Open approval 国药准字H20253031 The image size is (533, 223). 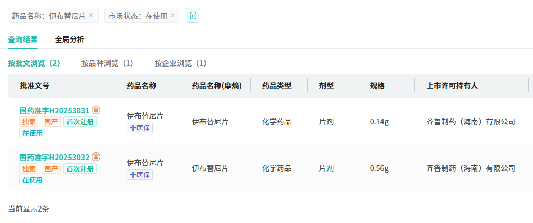tap(54, 111)
